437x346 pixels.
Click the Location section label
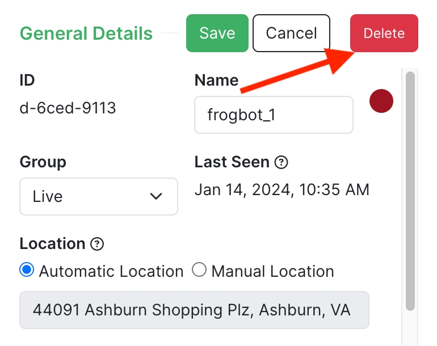pos(52,244)
